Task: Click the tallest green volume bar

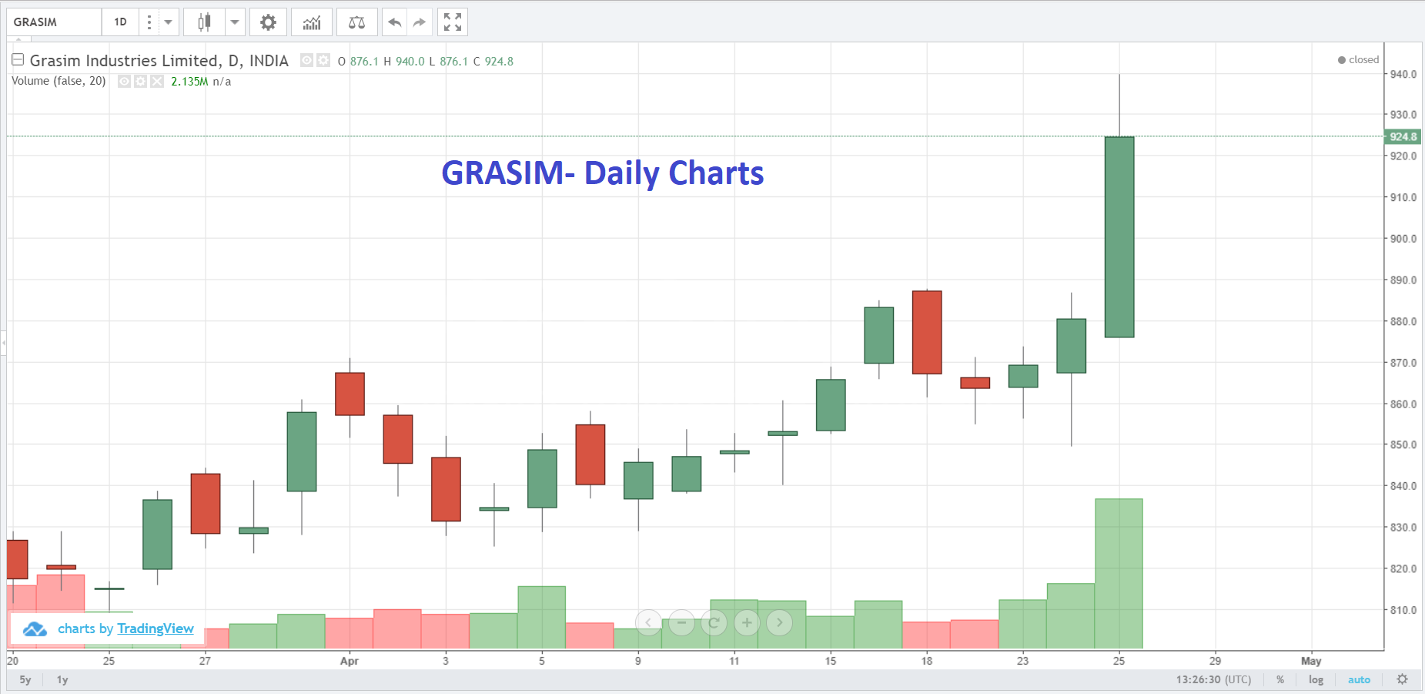Action: (x=1119, y=574)
